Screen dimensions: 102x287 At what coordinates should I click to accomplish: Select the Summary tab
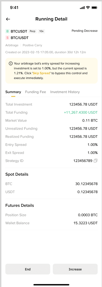click(x=13, y=92)
